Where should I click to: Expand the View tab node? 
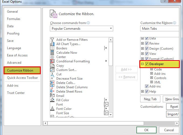pos(142,54)
